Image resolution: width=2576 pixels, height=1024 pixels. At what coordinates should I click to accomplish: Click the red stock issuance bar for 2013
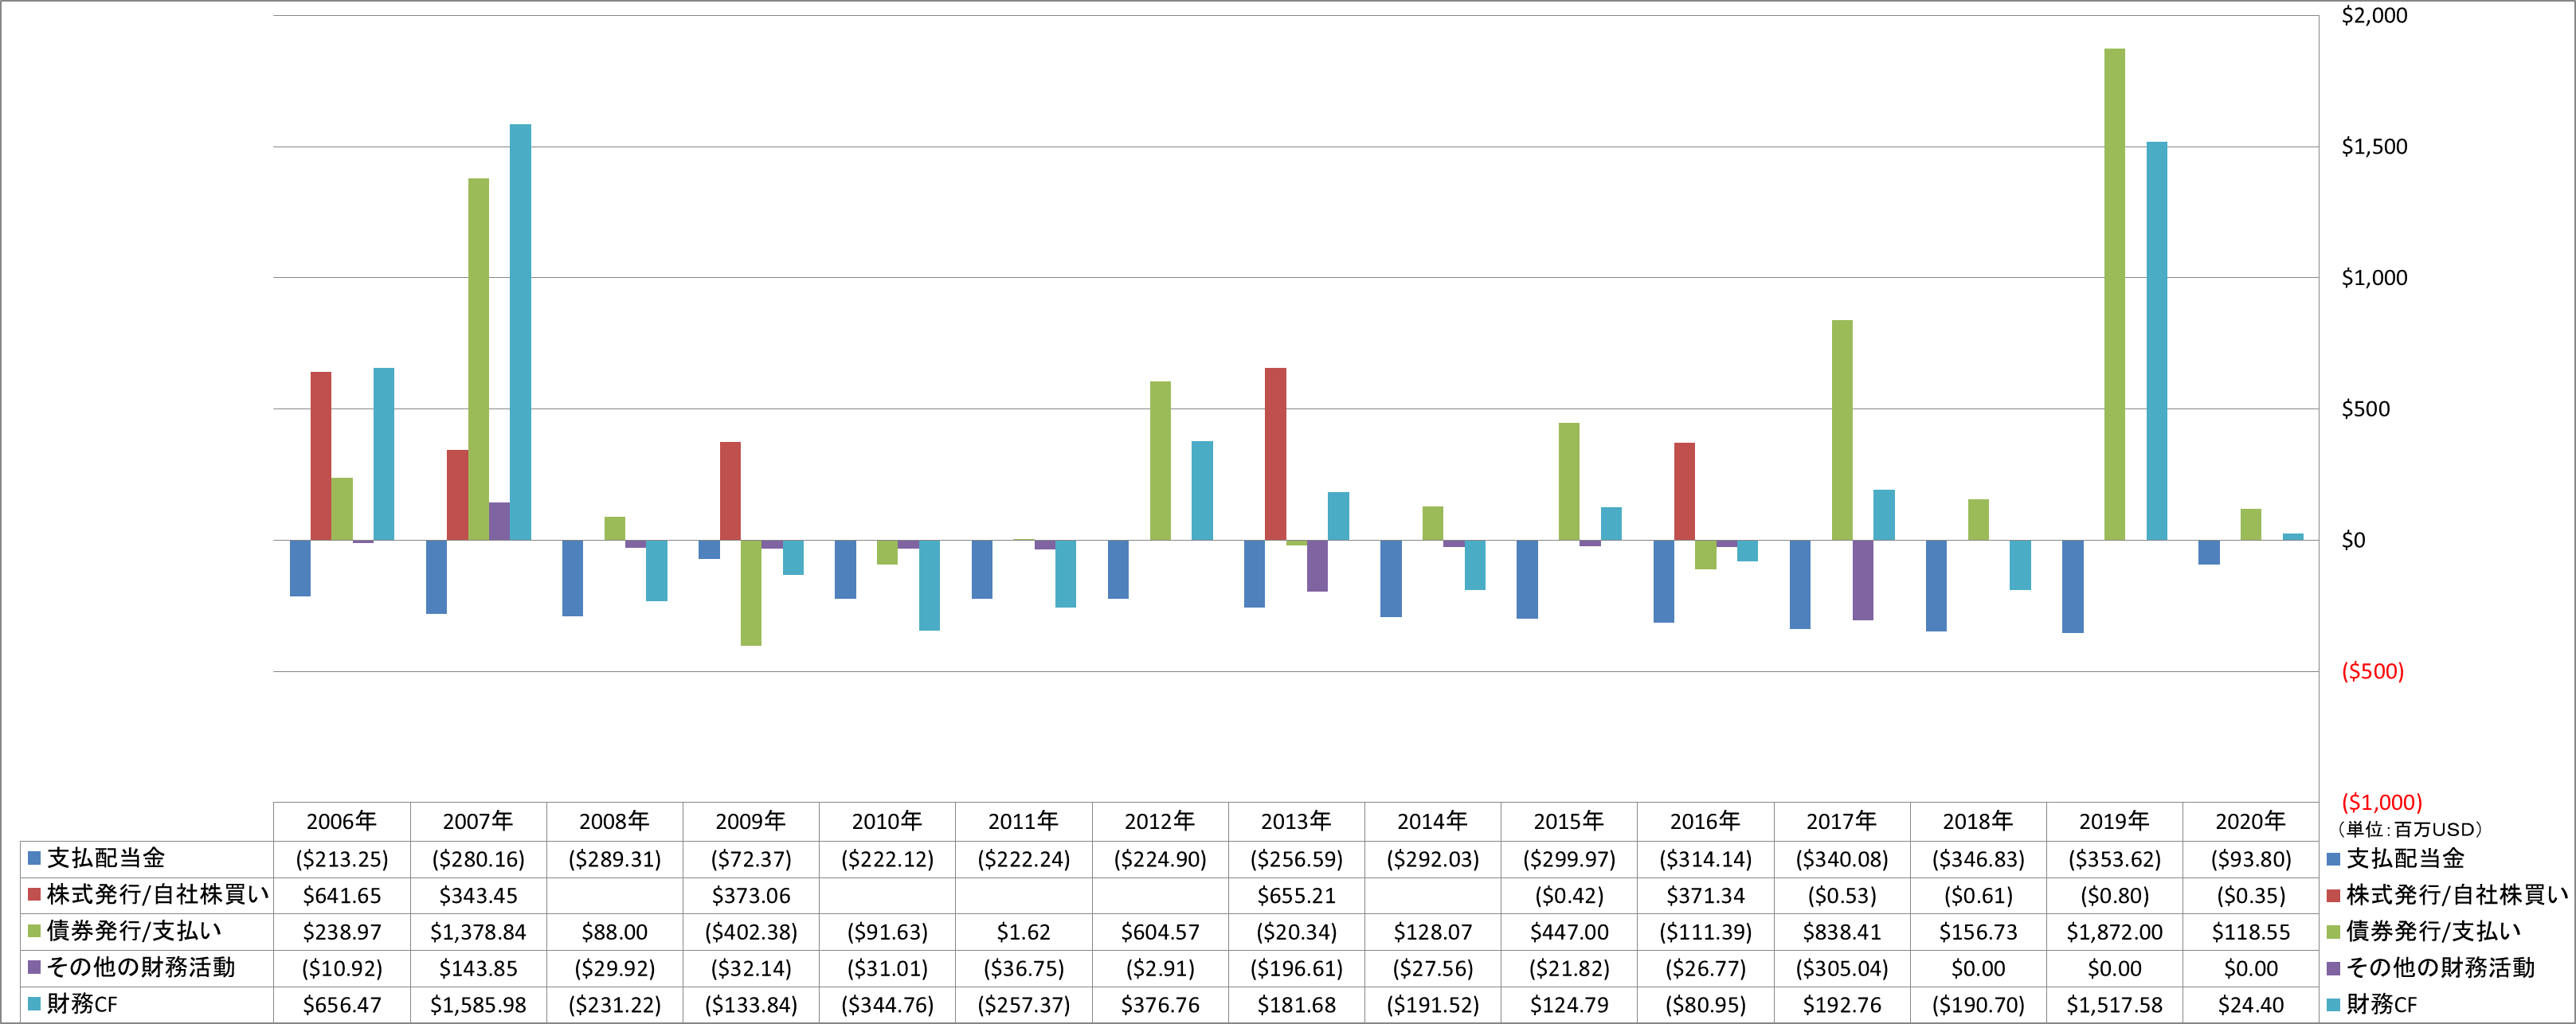(1275, 454)
